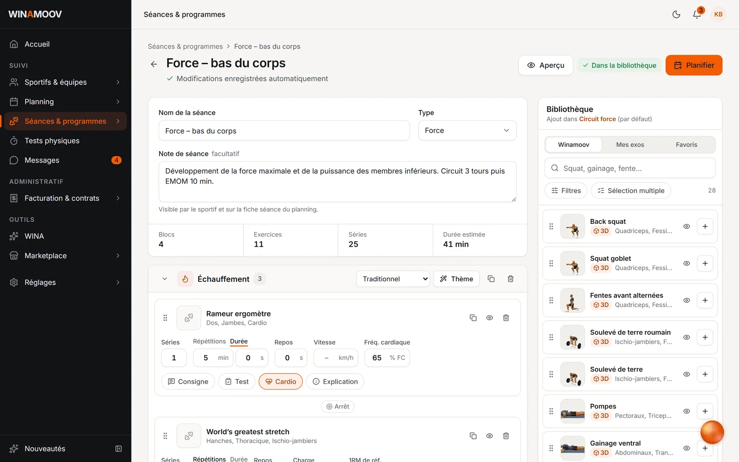Preview Back squat with eye icon
Viewport: 739px width, 462px height.
pyautogui.click(x=687, y=226)
